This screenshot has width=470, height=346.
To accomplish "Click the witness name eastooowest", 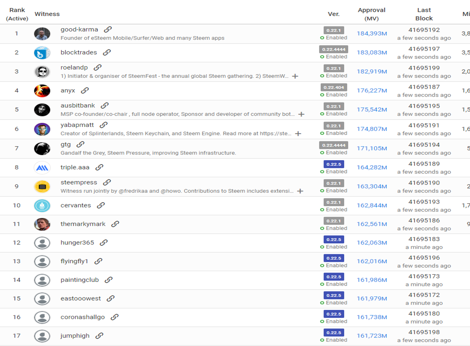I will 81,298.
